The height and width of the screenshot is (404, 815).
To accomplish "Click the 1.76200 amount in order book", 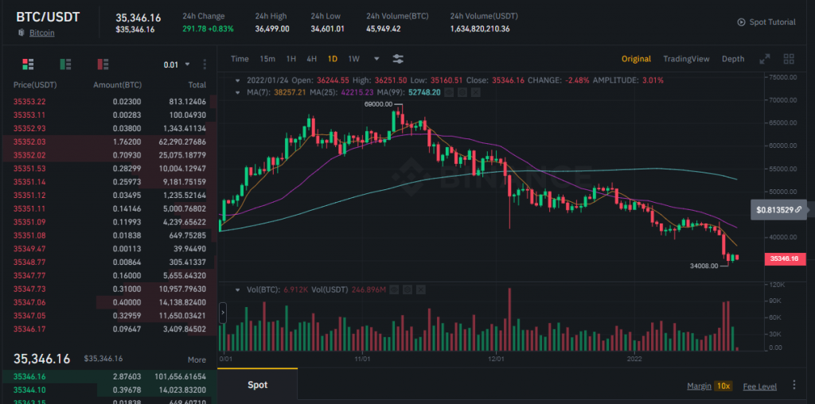I will (x=127, y=142).
